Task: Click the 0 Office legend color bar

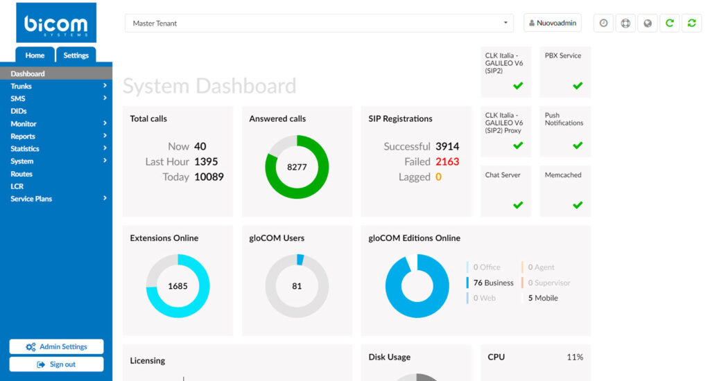Action: pos(467,267)
